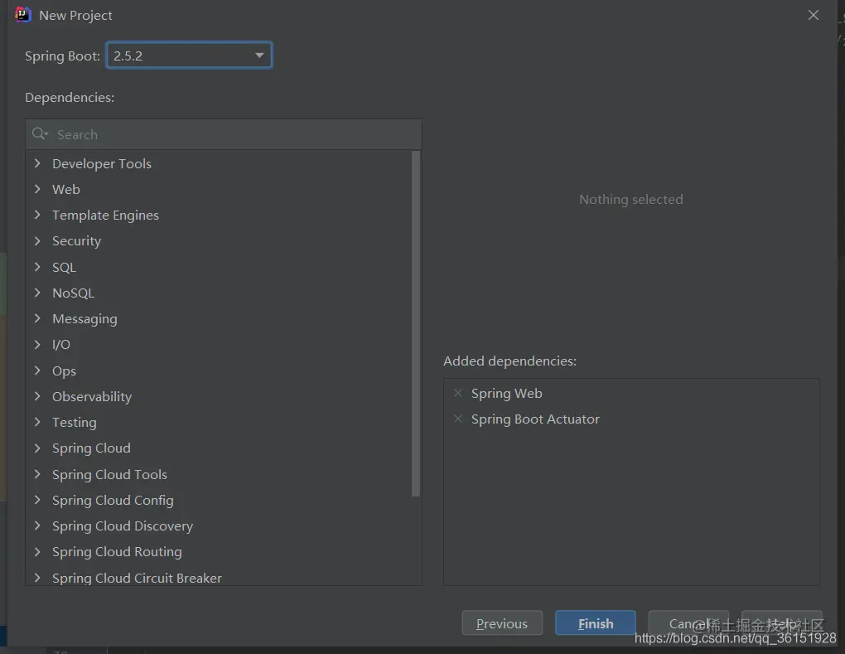
Task: Expand the I/O category chevron
Action: point(37,345)
